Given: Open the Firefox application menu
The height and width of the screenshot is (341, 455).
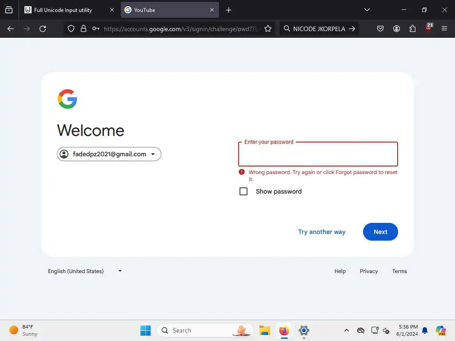Looking at the screenshot, I should click(x=444, y=28).
